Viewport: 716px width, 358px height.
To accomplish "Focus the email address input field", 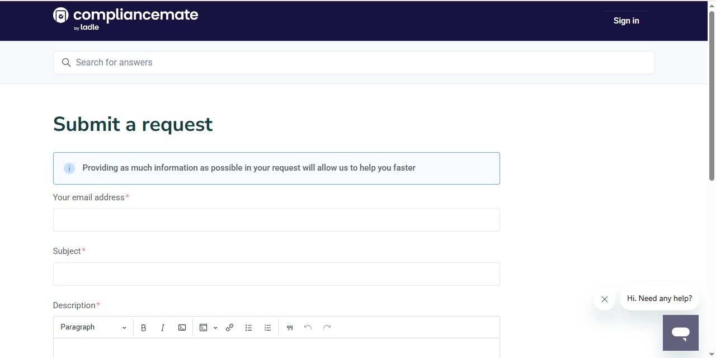I will [x=276, y=219].
